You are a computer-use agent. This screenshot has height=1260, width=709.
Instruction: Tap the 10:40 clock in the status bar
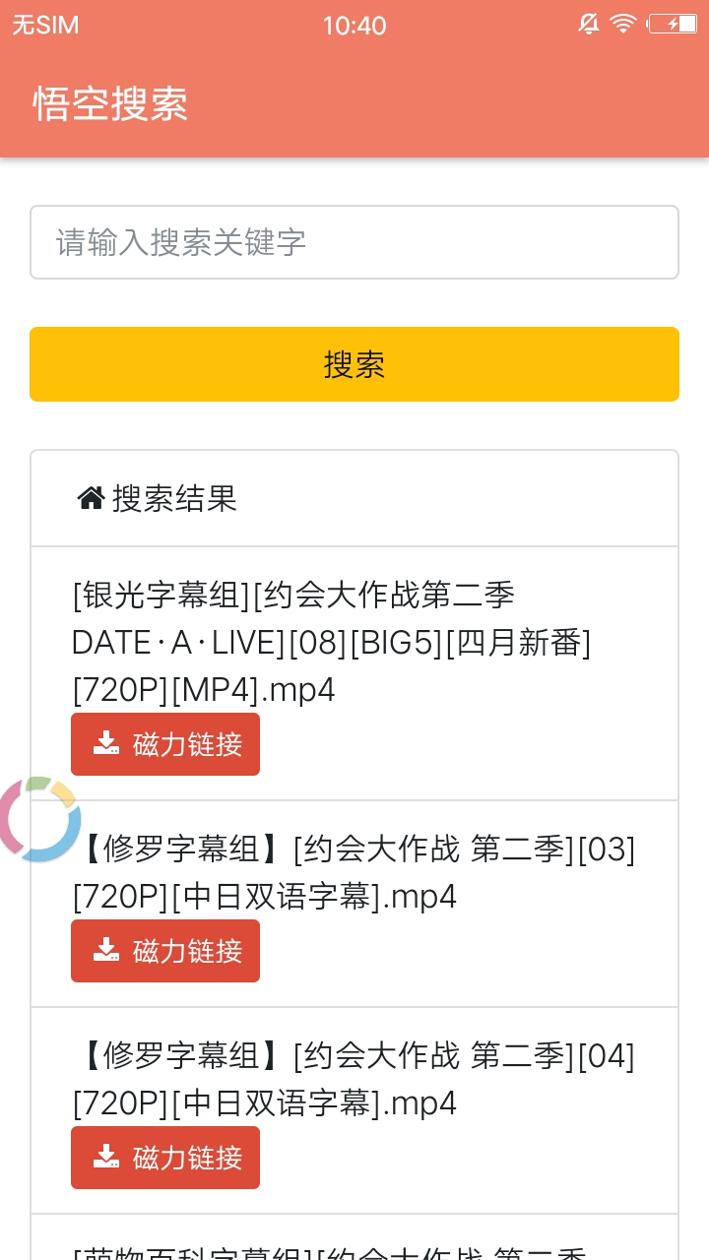[354, 26]
